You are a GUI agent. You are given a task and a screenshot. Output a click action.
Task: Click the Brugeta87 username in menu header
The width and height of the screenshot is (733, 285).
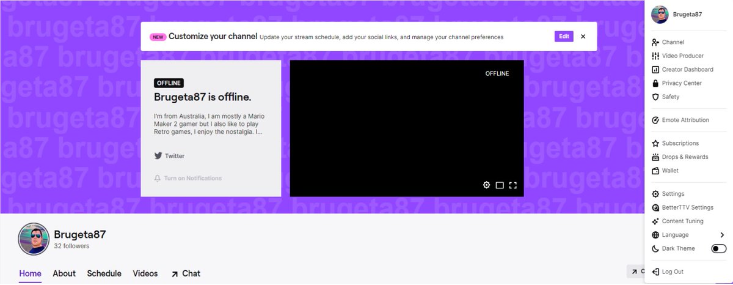tap(687, 14)
